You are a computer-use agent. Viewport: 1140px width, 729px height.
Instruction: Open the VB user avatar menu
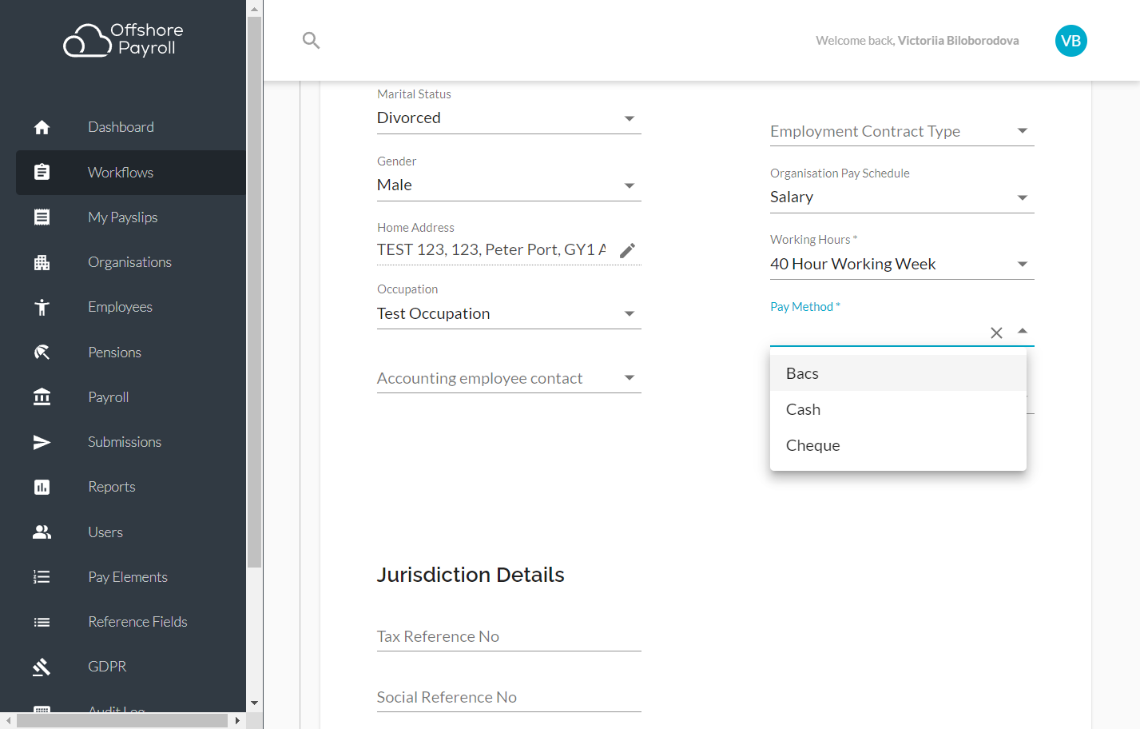[x=1070, y=41]
